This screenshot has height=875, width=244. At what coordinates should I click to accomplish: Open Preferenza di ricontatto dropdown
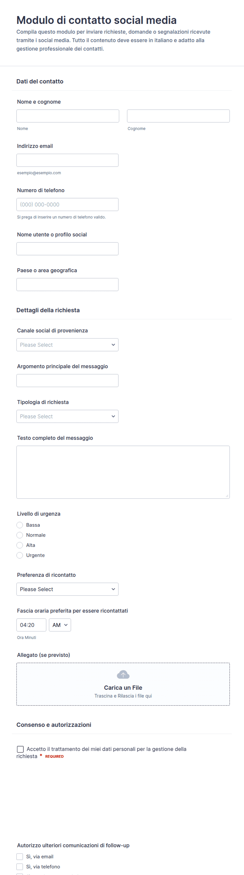point(67,589)
